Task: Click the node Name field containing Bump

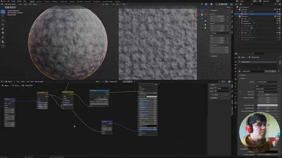Action: [223, 88]
